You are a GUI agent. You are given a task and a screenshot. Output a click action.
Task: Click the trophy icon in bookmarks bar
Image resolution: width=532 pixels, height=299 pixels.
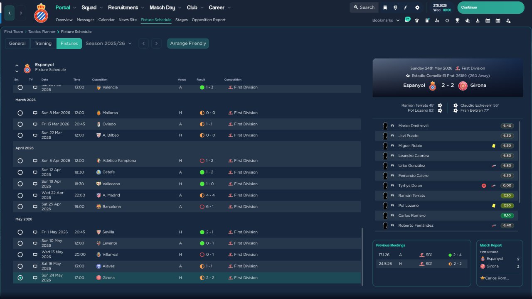tap(457, 20)
